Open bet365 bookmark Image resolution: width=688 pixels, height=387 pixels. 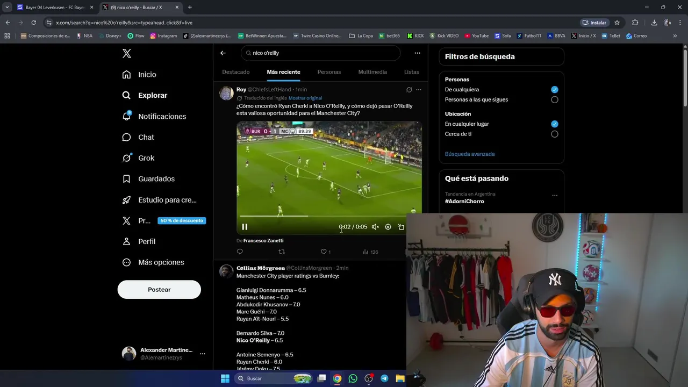tap(389, 36)
